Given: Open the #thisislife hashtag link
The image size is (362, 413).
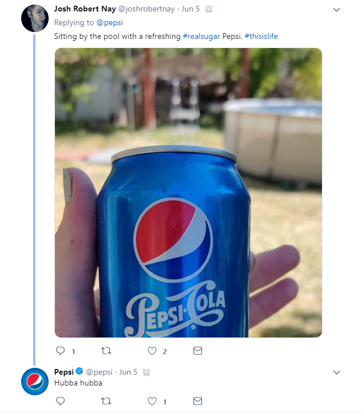Looking at the screenshot, I should point(261,36).
